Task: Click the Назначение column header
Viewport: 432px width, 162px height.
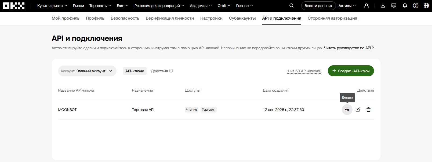Action: [142, 90]
